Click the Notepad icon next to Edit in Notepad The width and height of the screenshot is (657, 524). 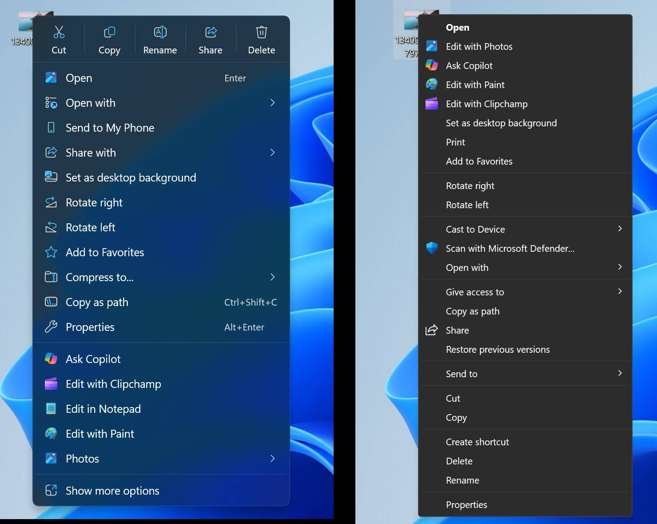(51, 409)
